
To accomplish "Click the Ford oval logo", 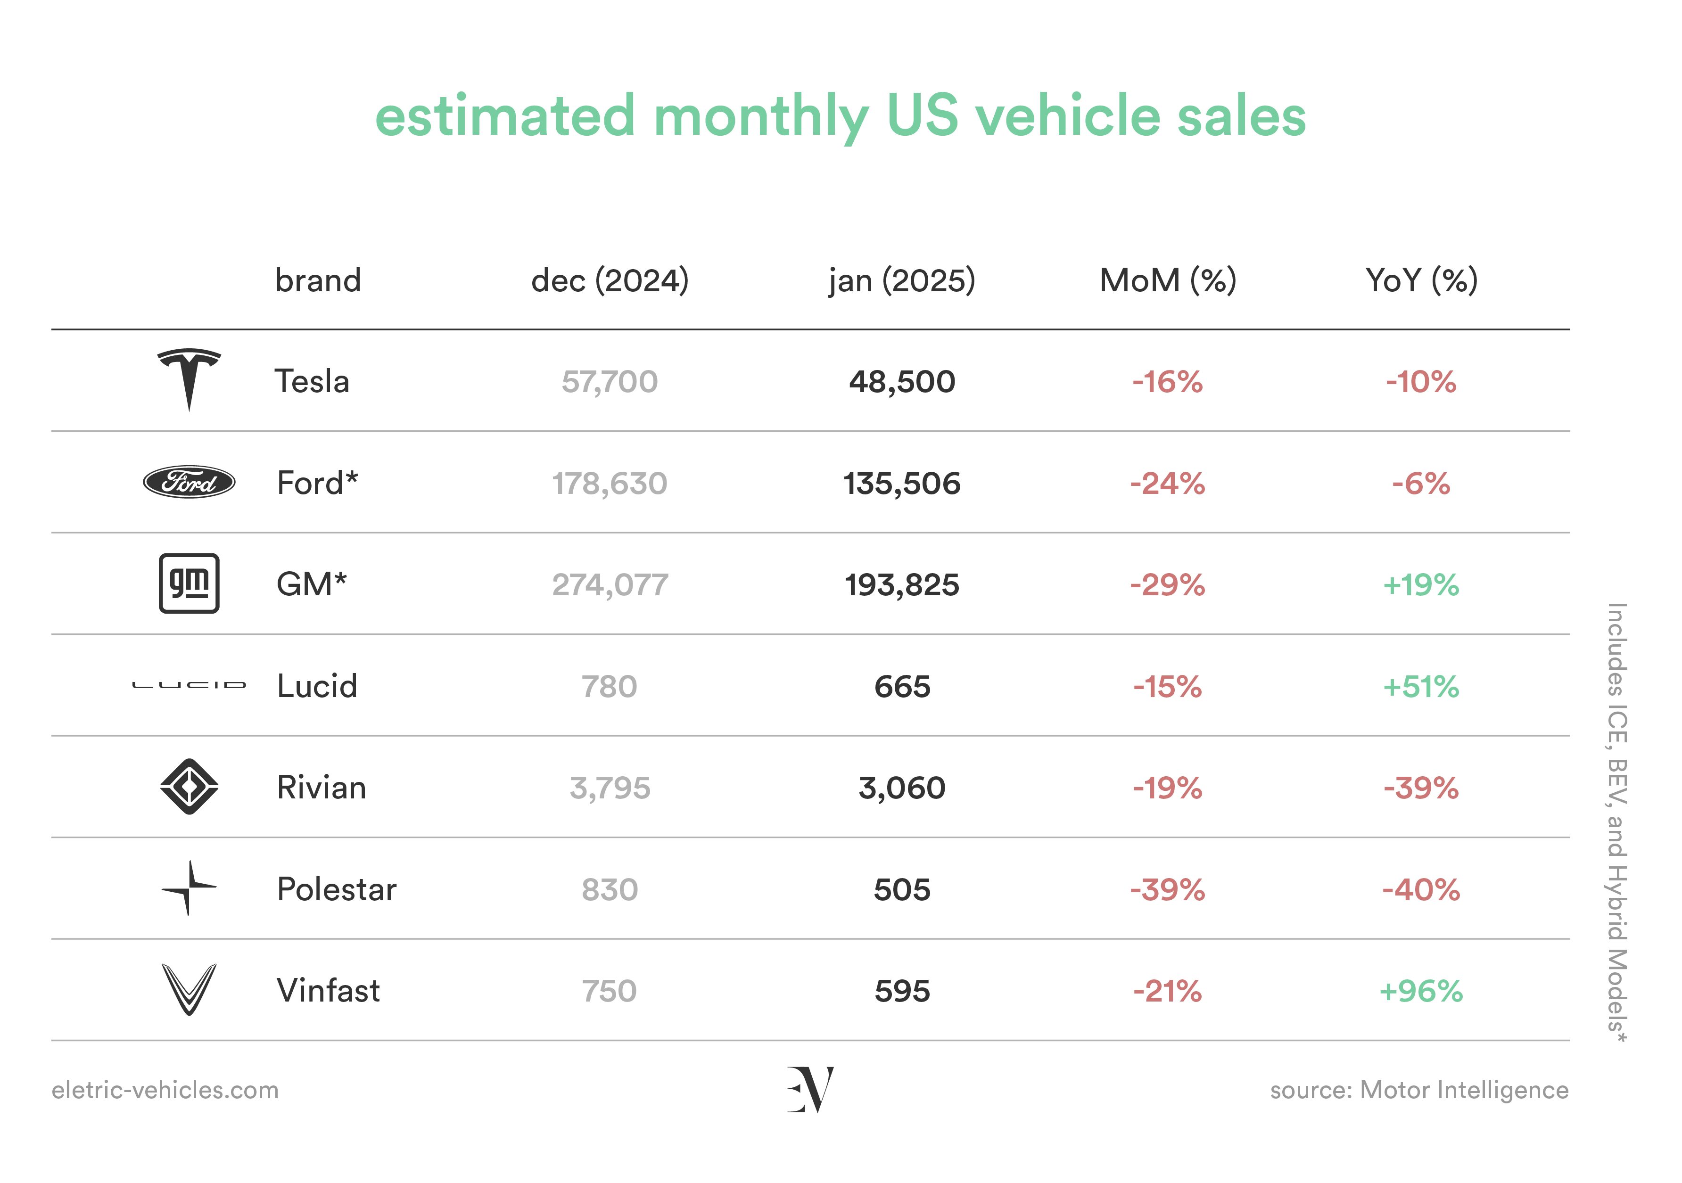I will click(189, 482).
